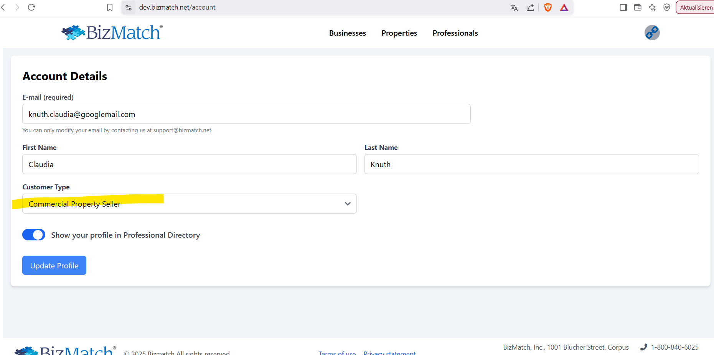Go to the Properties section
714x355 pixels.
click(x=399, y=33)
